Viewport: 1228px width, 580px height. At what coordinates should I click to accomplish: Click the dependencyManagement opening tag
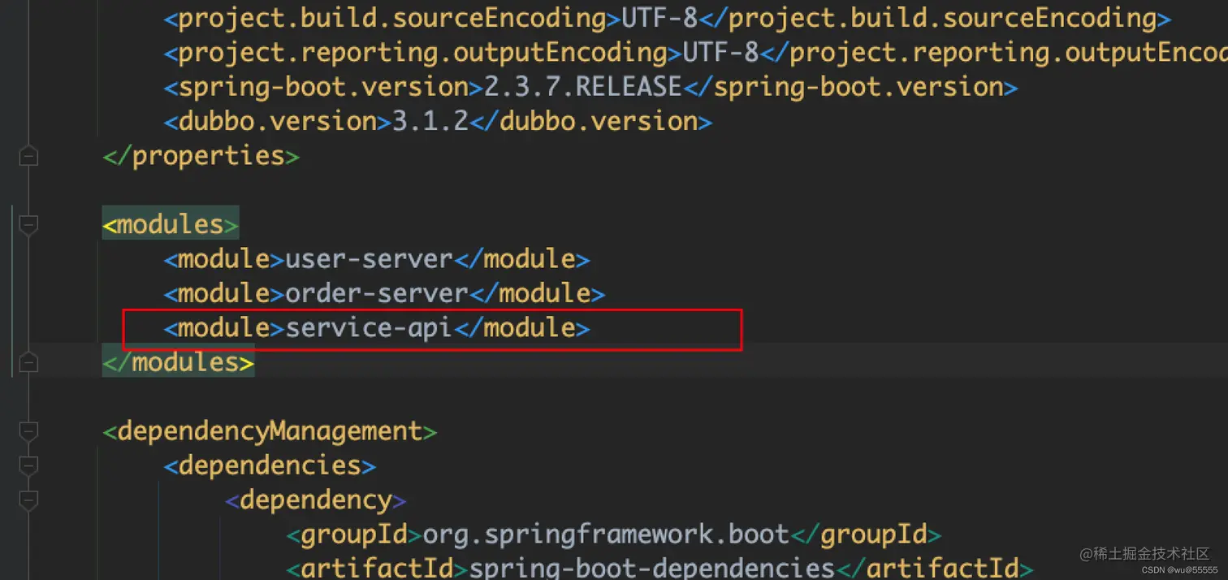[x=270, y=431]
